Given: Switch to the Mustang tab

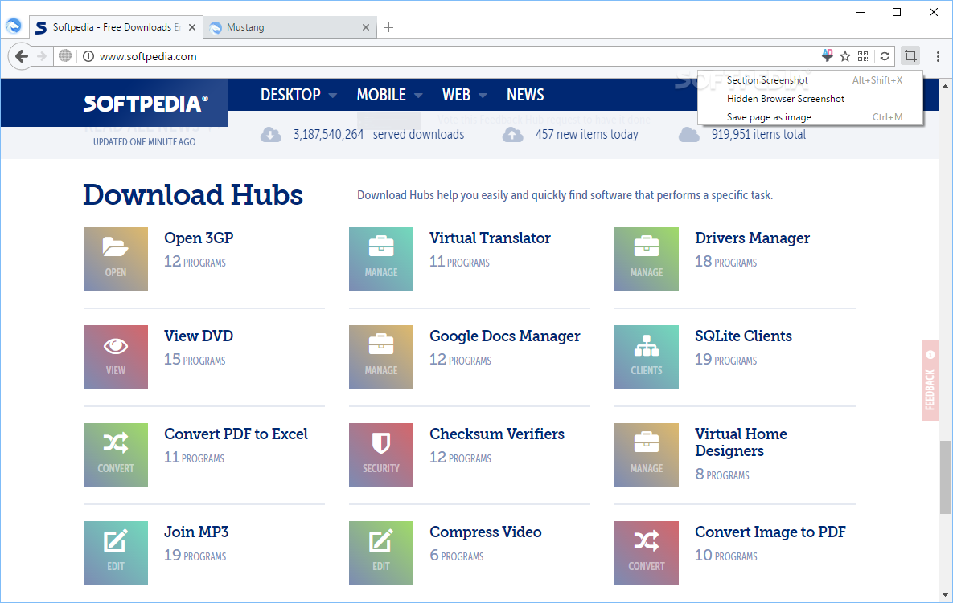Looking at the screenshot, I should [x=290, y=27].
